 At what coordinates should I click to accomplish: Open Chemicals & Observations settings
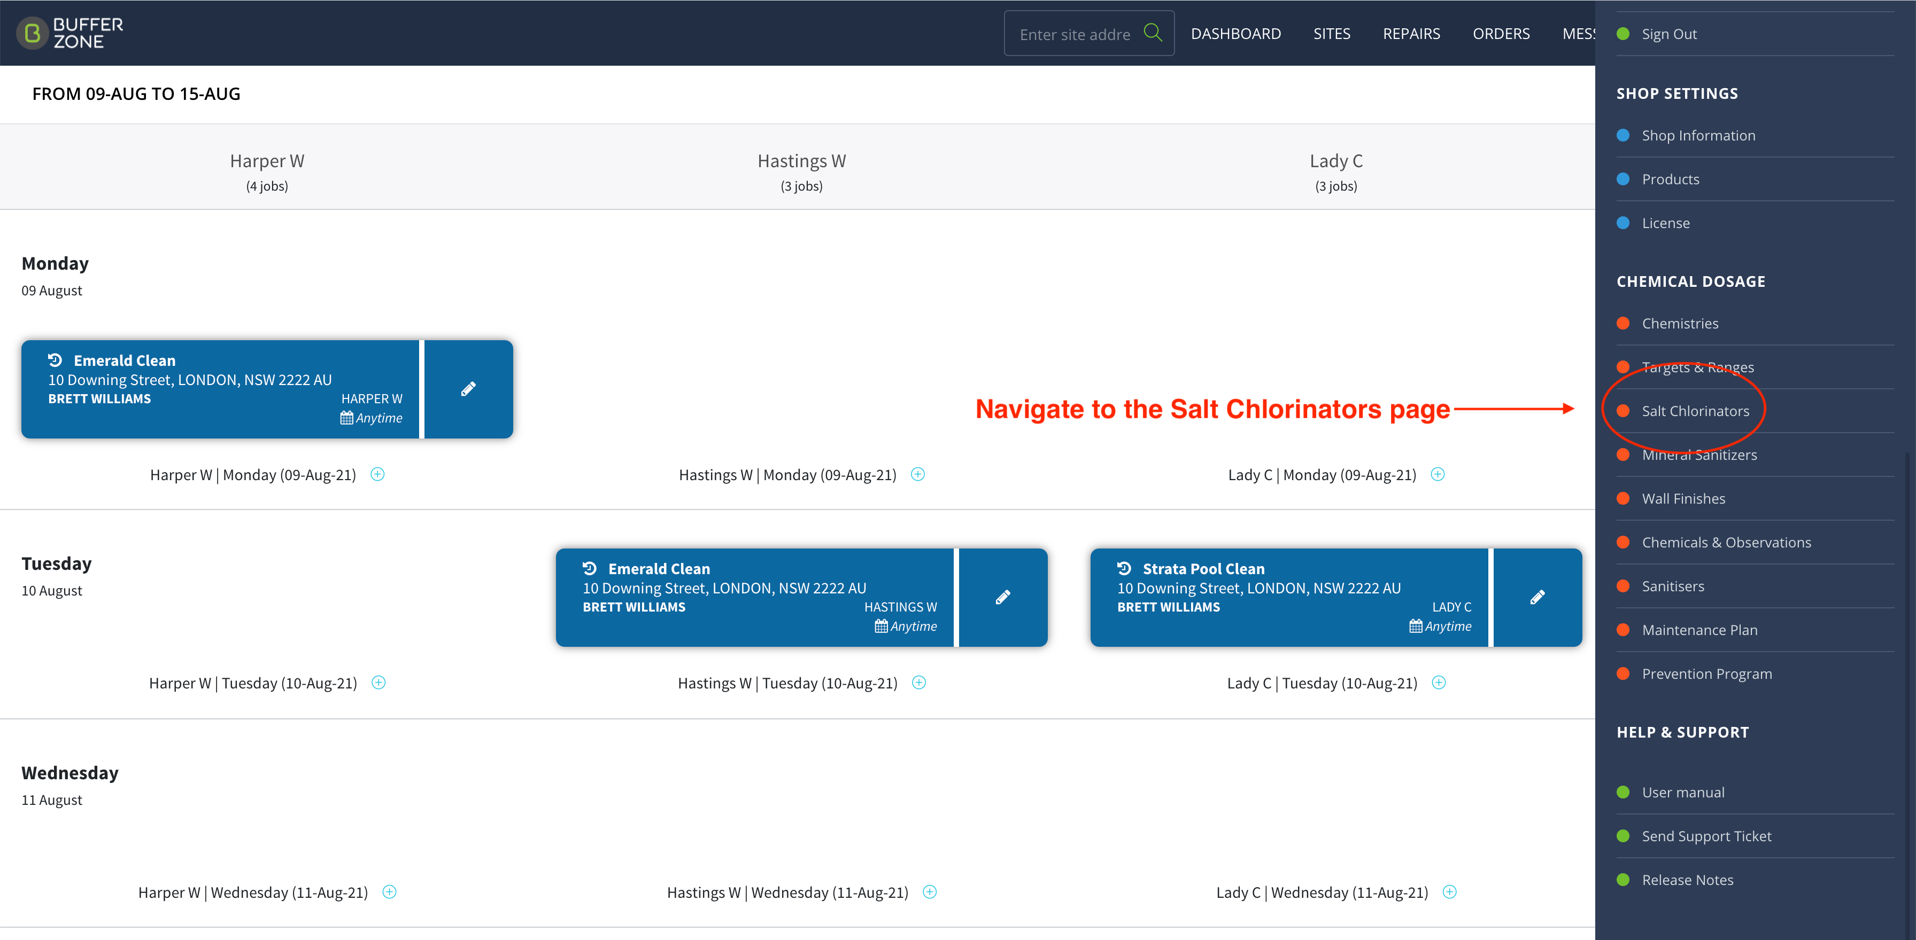[x=1726, y=543]
